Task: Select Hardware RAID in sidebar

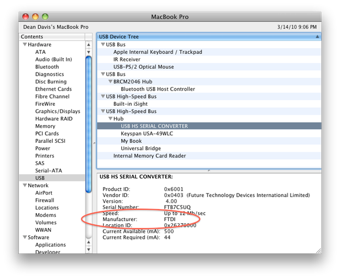Action: tap(54, 119)
